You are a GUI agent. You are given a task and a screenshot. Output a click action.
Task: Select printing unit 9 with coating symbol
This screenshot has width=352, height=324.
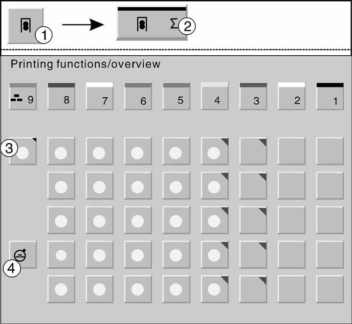[22, 96]
